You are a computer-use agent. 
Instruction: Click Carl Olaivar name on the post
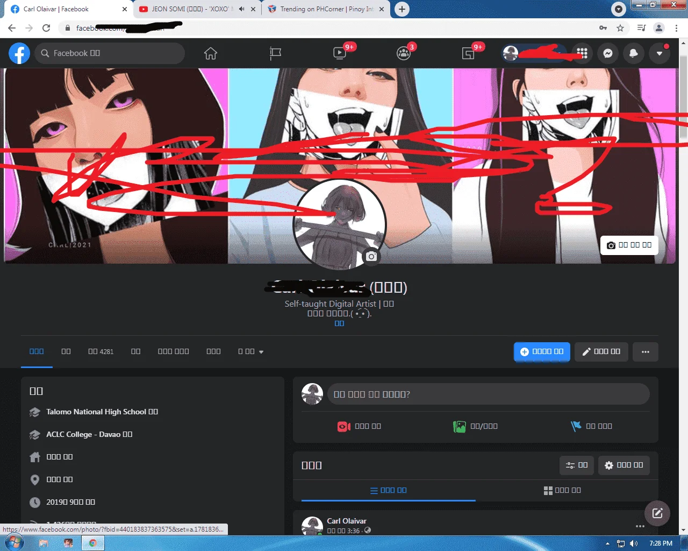pyautogui.click(x=347, y=521)
